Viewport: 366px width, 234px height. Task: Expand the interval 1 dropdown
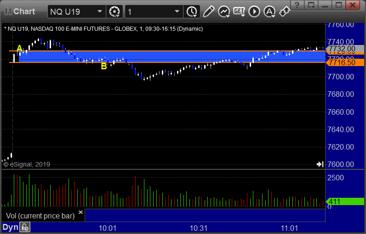click(x=177, y=11)
